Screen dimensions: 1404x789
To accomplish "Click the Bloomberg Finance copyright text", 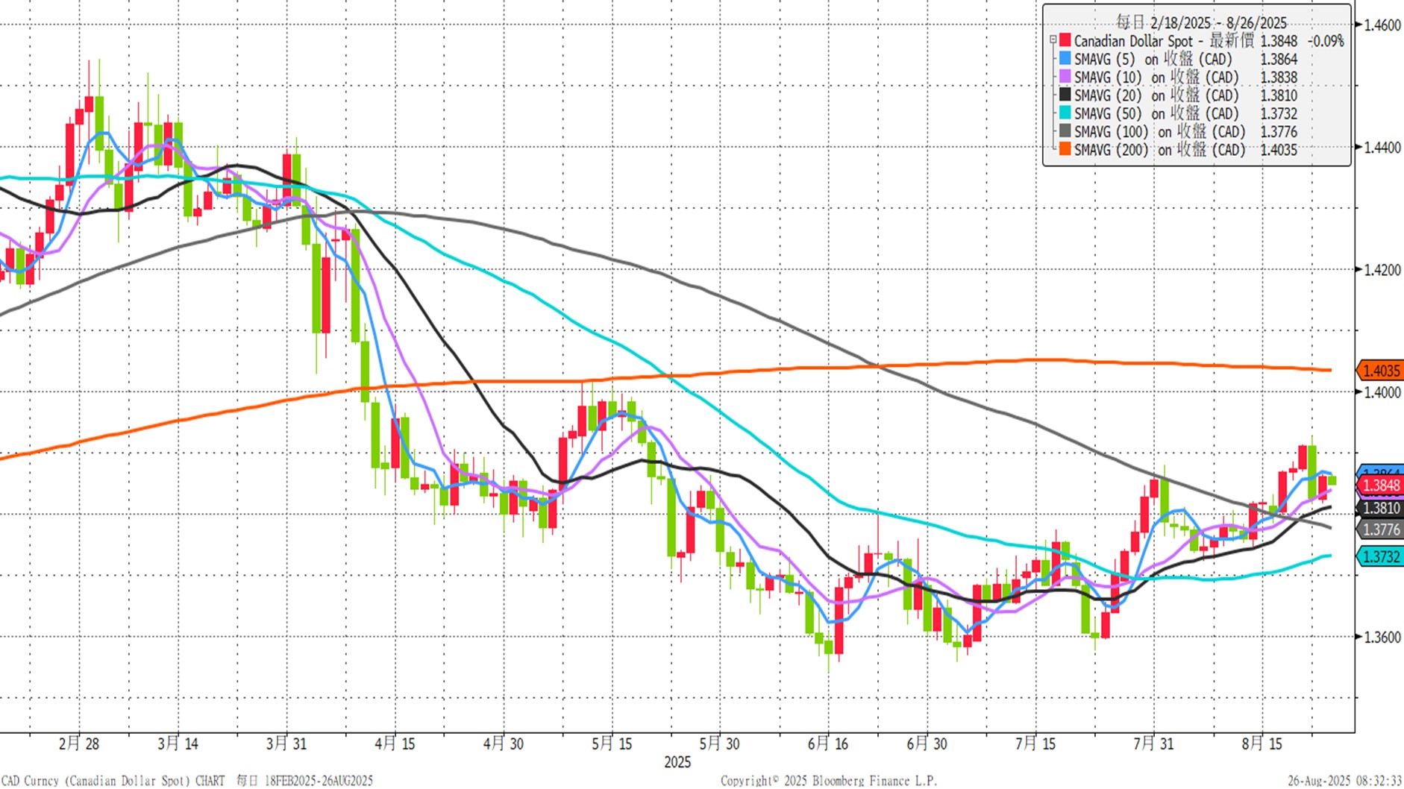I will (828, 781).
